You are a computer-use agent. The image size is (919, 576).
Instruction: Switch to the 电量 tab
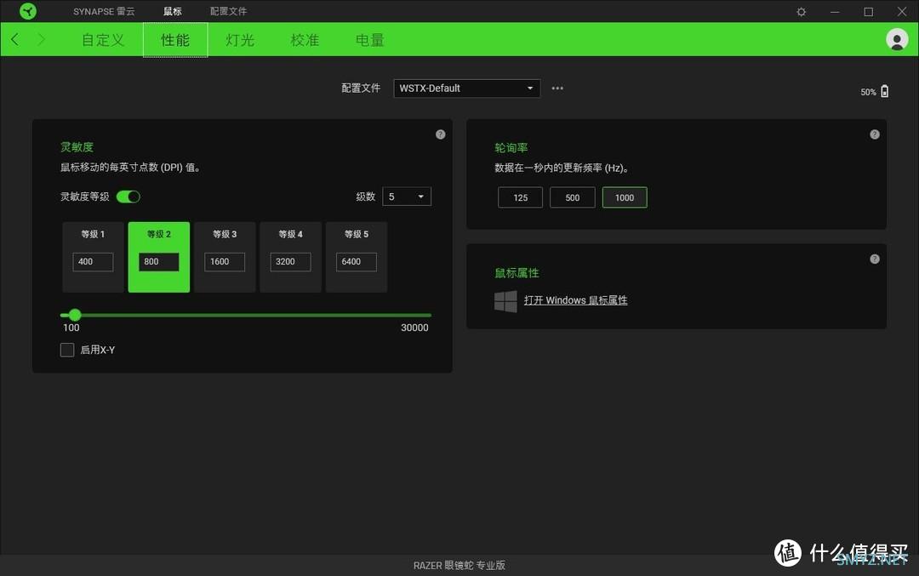pos(370,40)
